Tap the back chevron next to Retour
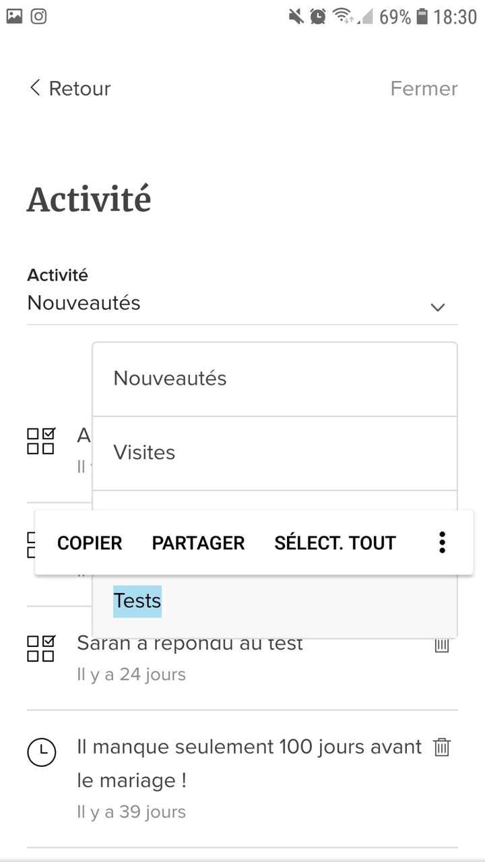 [x=34, y=88]
